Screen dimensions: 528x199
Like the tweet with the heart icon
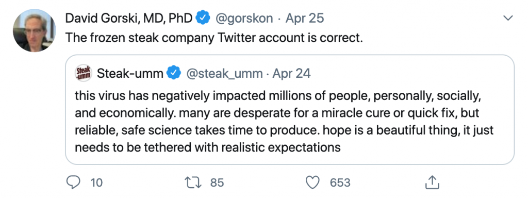[x=312, y=183]
